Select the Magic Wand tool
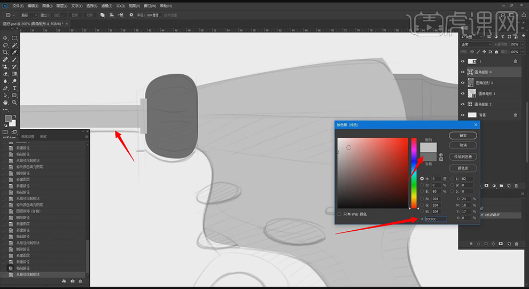Viewport: 529px width, 289px height. click(x=14, y=45)
